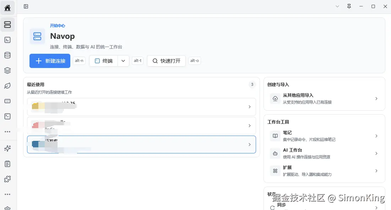Open a 终端 terminal button
391x210 pixels.
click(x=103, y=61)
